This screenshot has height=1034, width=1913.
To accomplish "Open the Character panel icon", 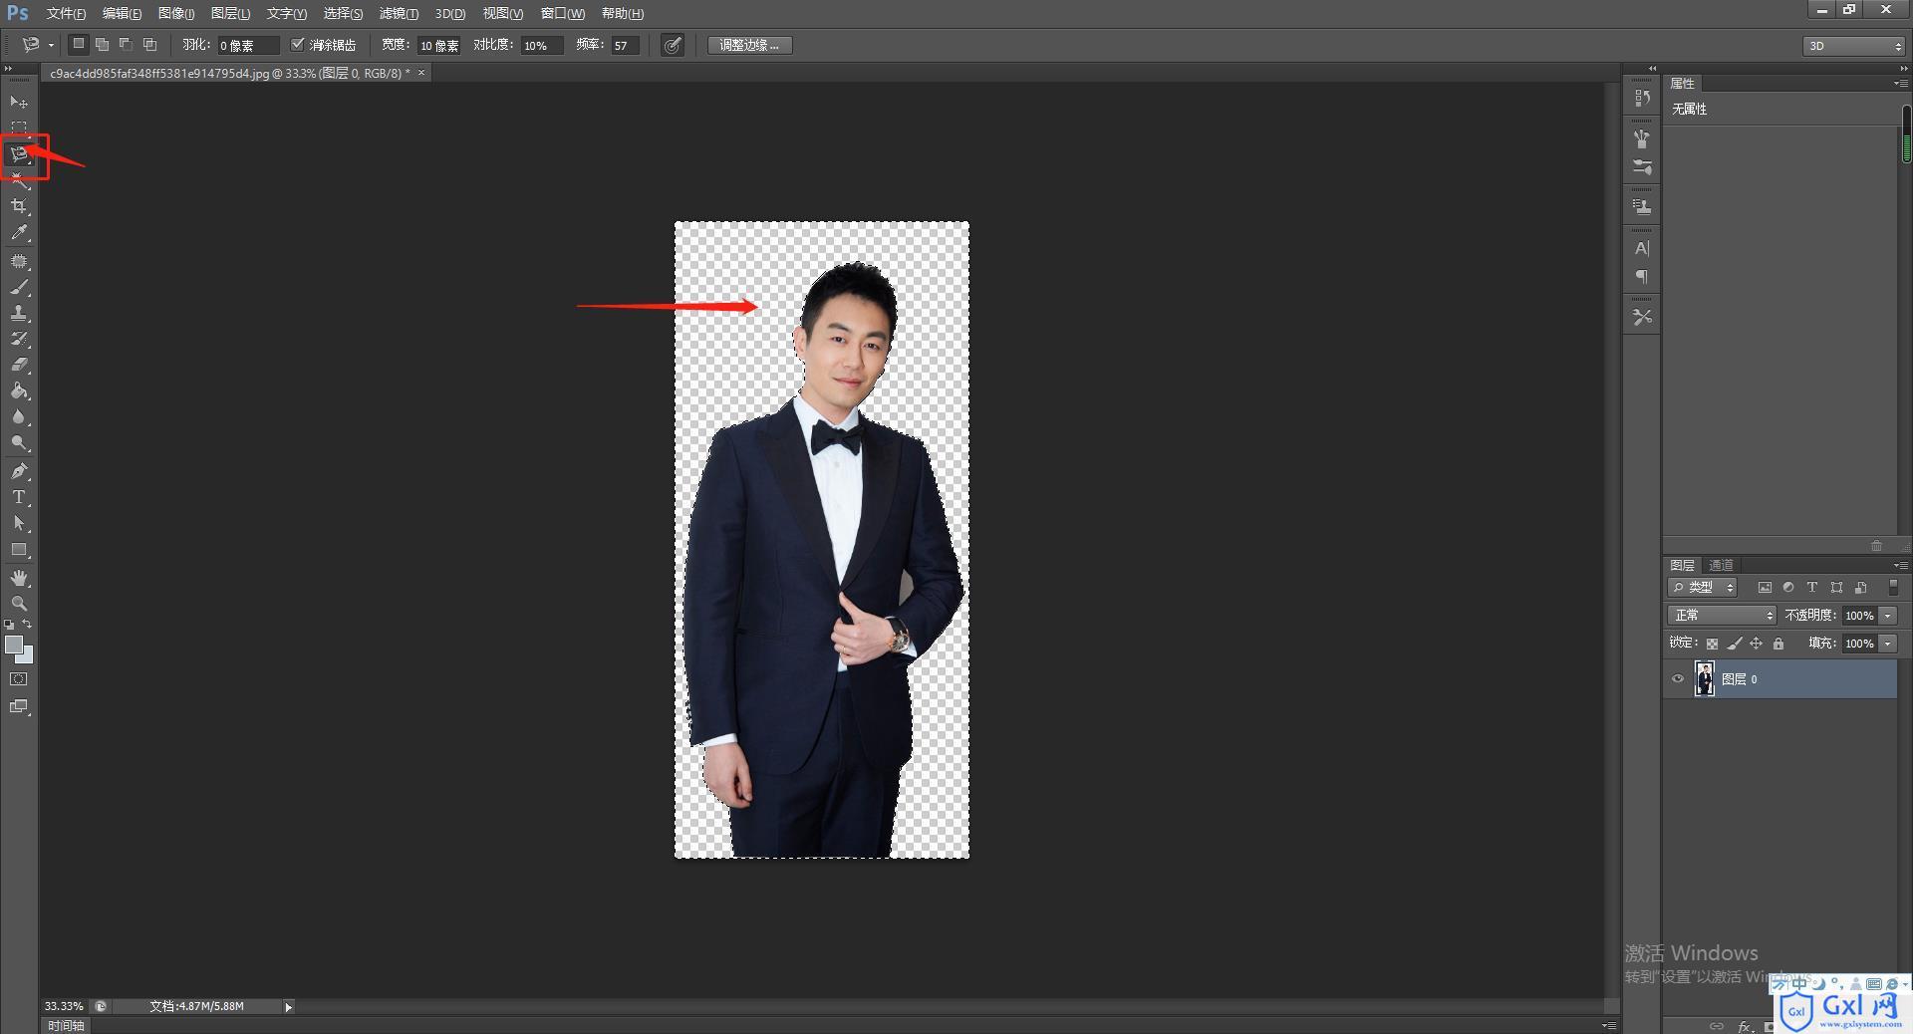I will click(x=1642, y=248).
